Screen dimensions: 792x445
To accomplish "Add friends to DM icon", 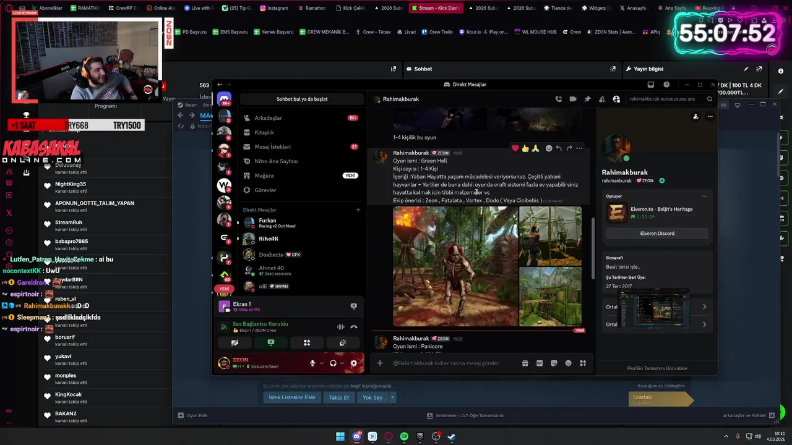I will tap(602, 99).
